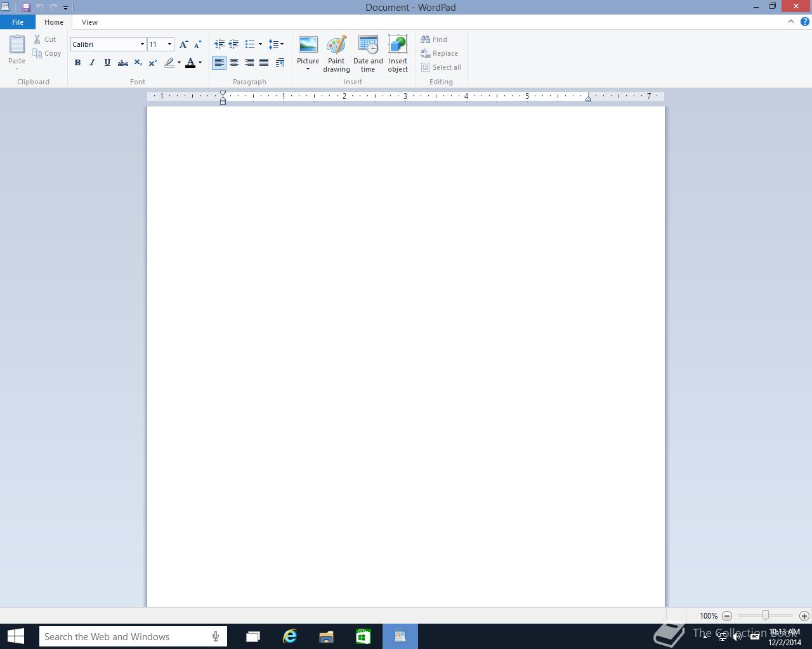Open the font color dropdown arrow
This screenshot has height=649, width=812.
pos(200,63)
